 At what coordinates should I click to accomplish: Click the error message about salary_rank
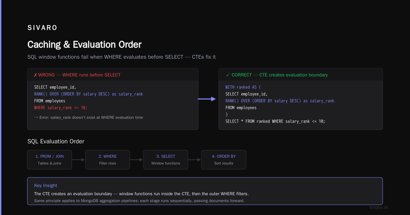click(88, 117)
